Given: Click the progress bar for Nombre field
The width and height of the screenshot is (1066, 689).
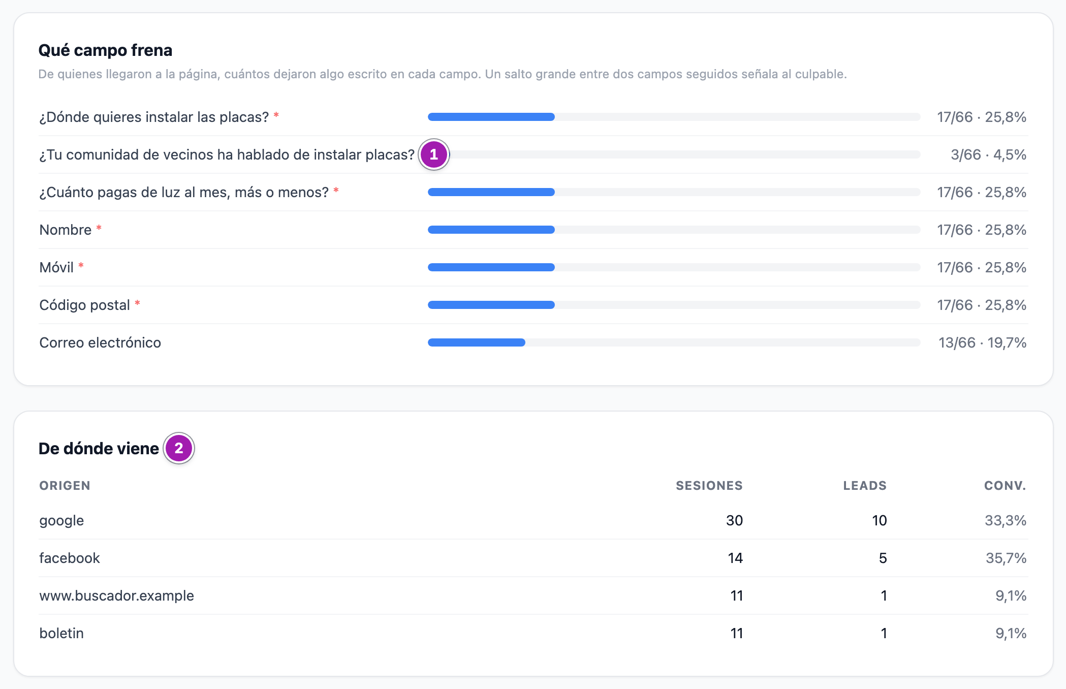Looking at the screenshot, I should [x=674, y=230].
